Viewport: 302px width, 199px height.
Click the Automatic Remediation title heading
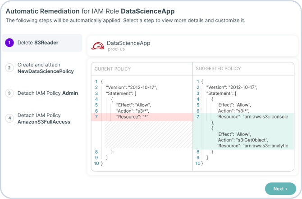[x=90, y=11]
